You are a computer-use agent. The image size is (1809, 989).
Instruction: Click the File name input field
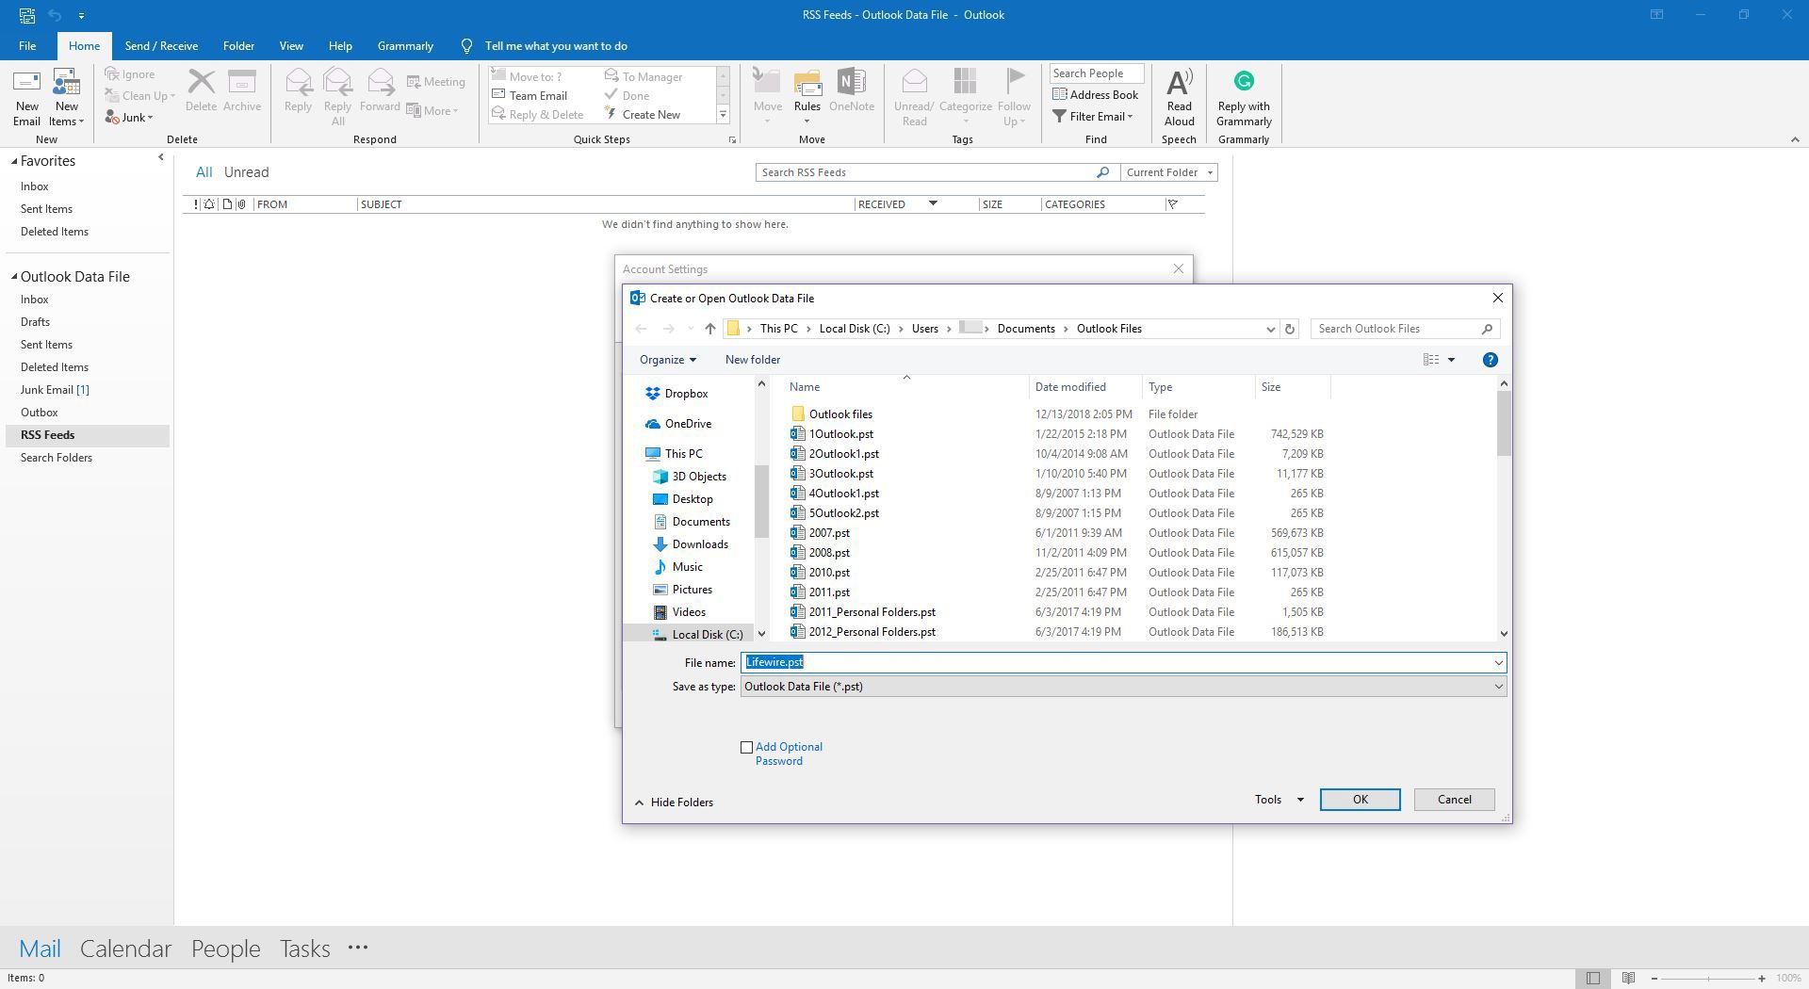pyautogui.click(x=1123, y=662)
